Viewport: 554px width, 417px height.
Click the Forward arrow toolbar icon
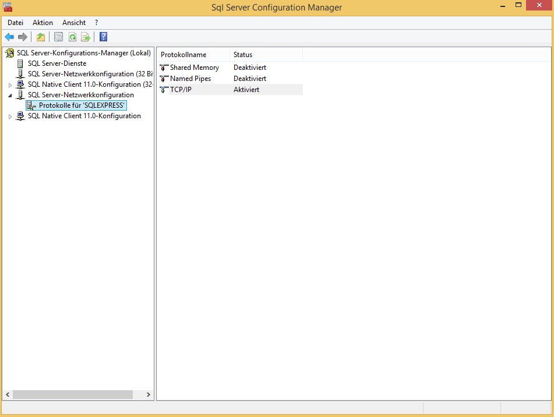pyautogui.click(x=23, y=37)
